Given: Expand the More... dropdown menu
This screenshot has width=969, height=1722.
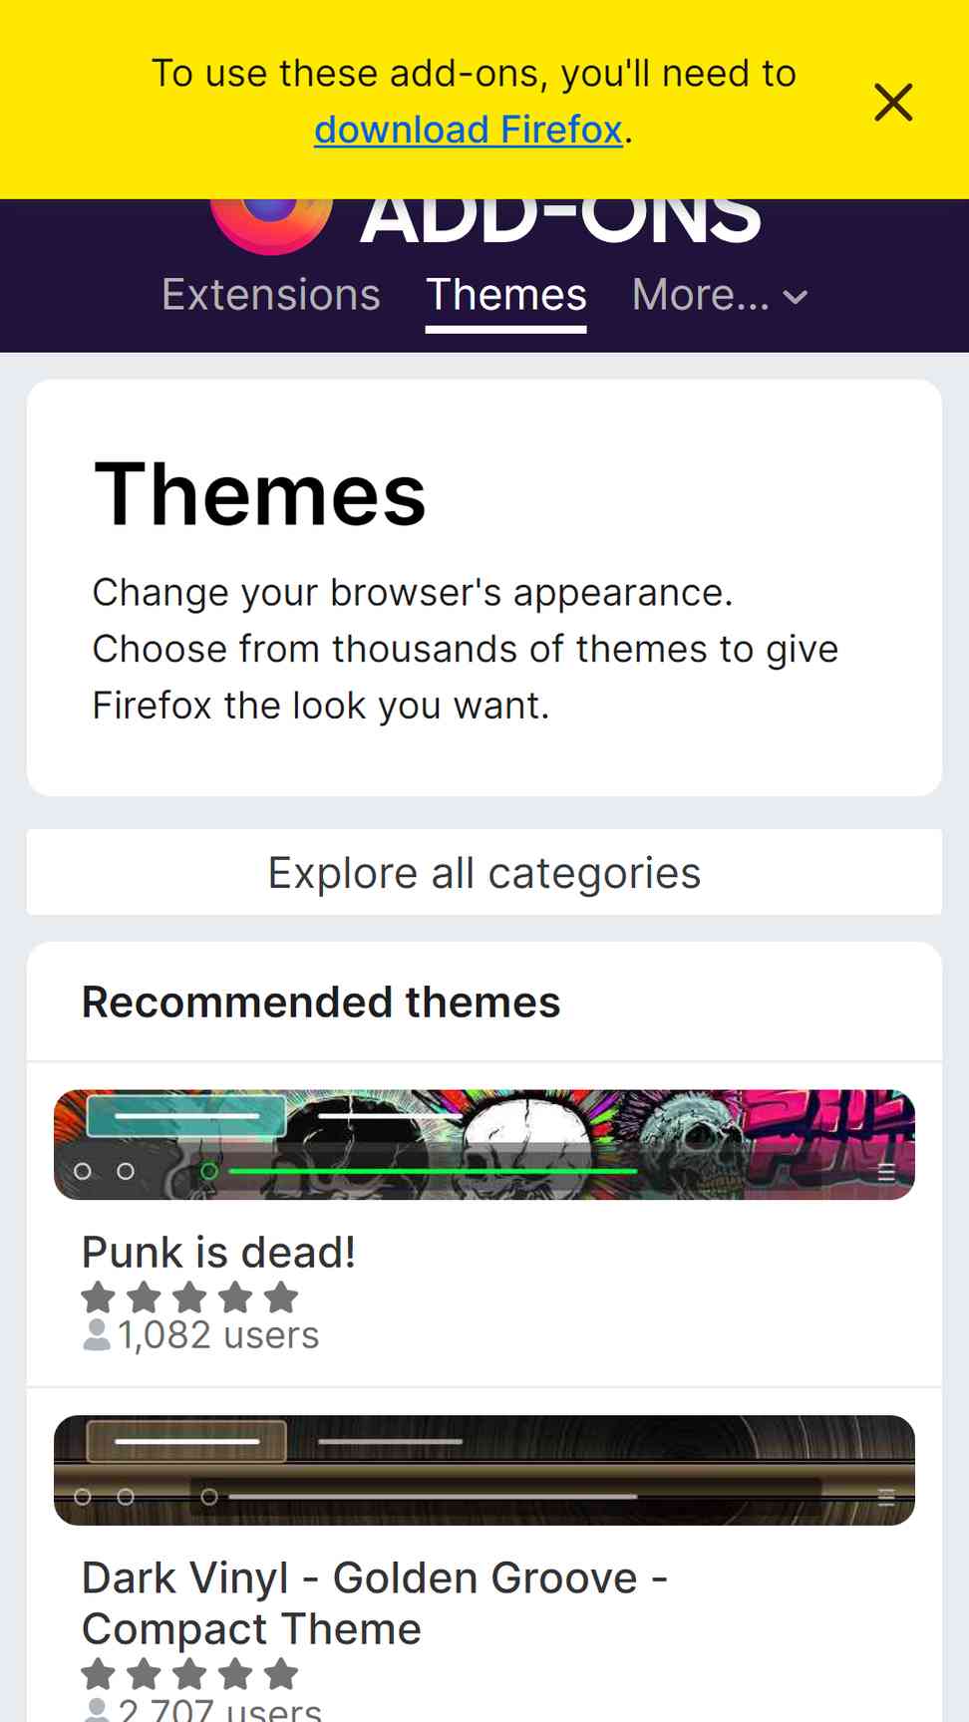Looking at the screenshot, I should point(720,295).
